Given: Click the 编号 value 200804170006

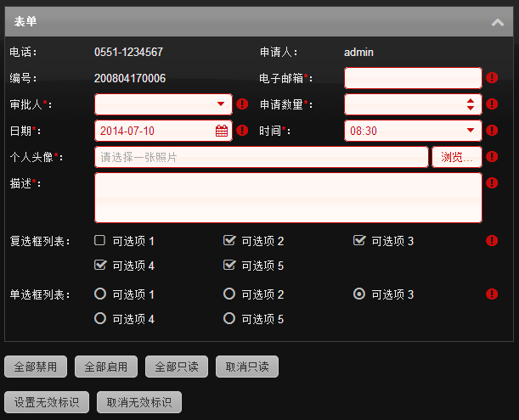Looking at the screenshot, I should (130, 78).
